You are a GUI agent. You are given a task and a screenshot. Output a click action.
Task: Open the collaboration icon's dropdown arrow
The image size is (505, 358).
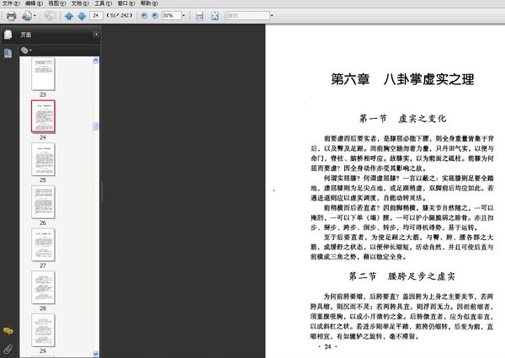tap(35, 15)
